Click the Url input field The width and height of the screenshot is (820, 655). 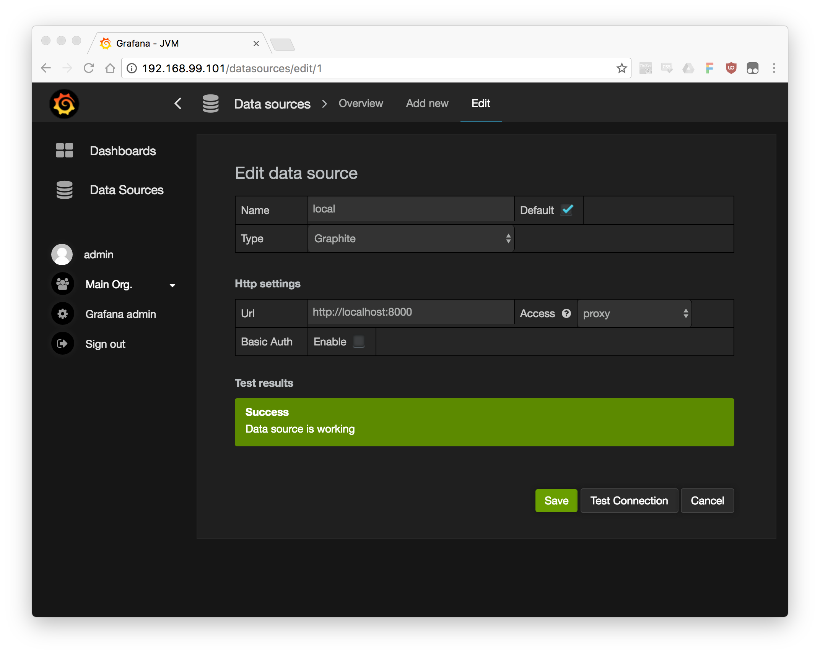411,312
